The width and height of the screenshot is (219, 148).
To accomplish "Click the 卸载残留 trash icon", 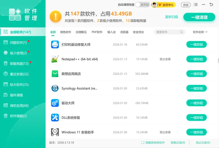I will pyautogui.click(x=5, y=63).
